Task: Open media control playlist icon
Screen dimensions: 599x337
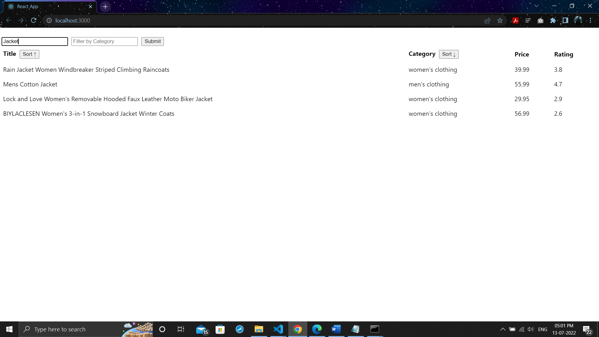Action: coord(528,21)
